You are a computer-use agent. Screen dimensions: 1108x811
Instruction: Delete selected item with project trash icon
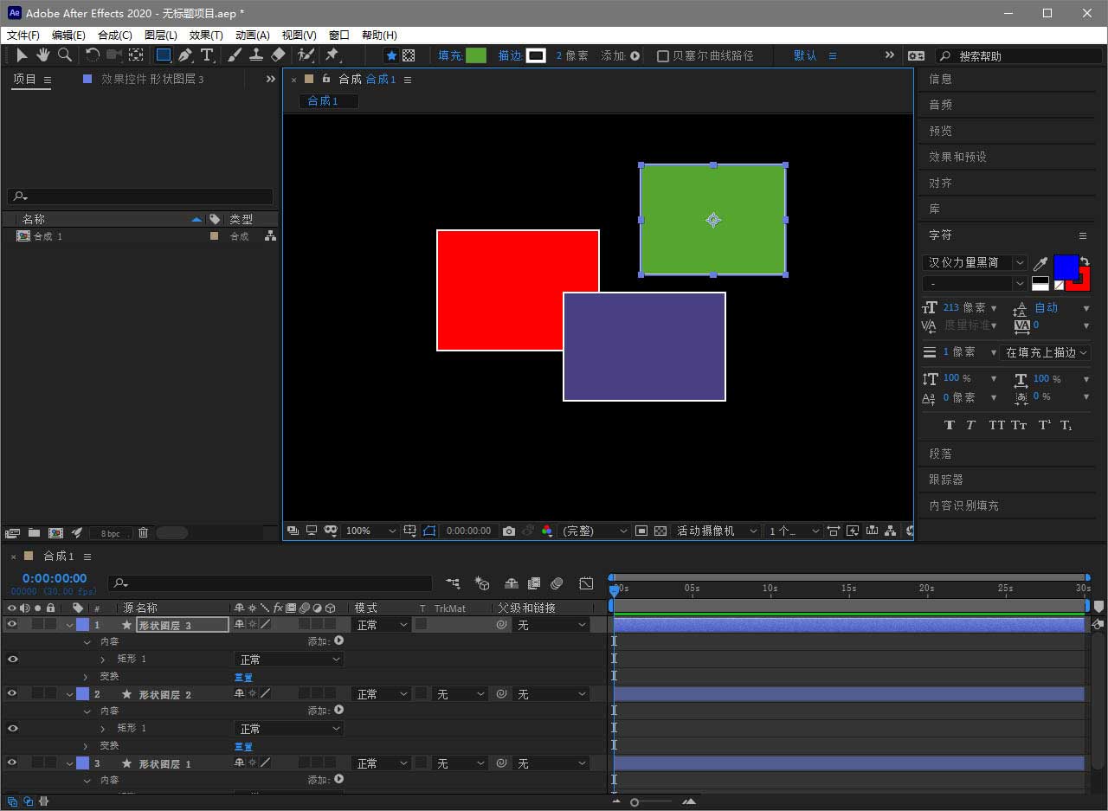tap(144, 533)
